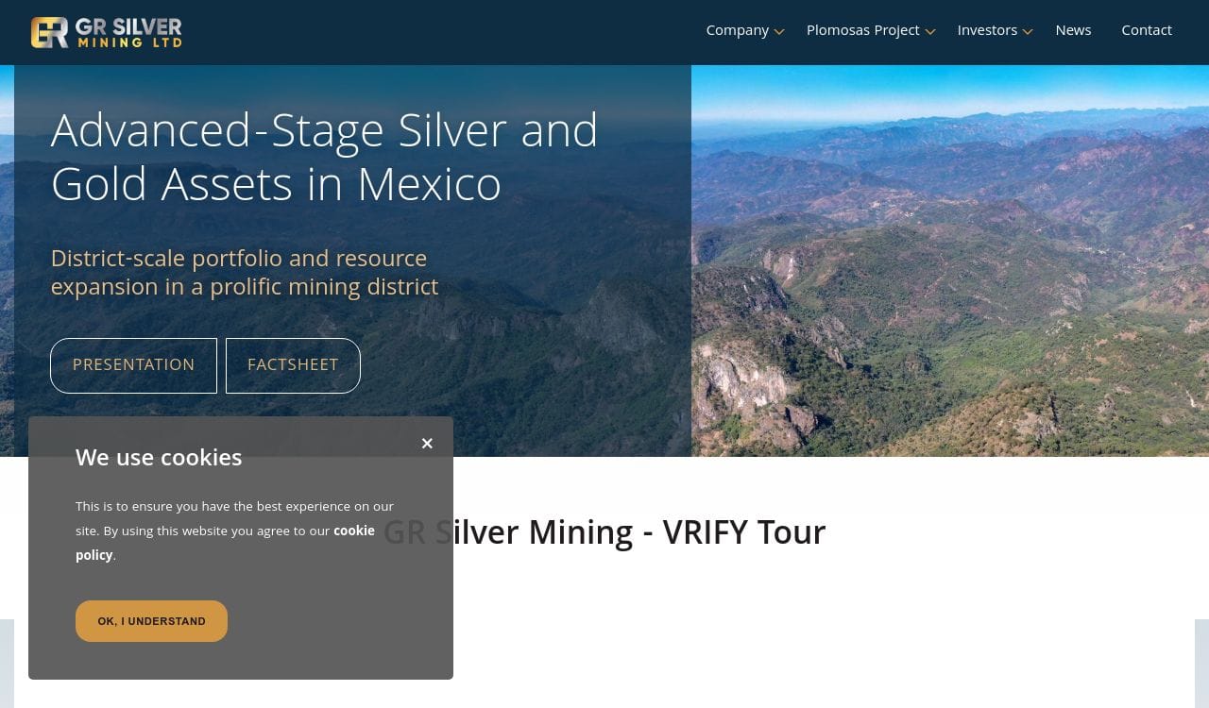Screen dimensions: 1209x708
Task: Click the PRESENTATION button
Action: 133,365
